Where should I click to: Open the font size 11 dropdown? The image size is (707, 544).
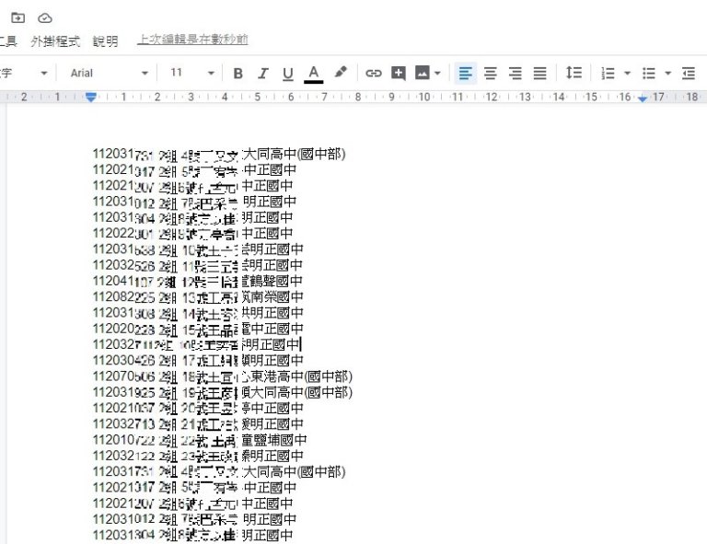click(191, 74)
